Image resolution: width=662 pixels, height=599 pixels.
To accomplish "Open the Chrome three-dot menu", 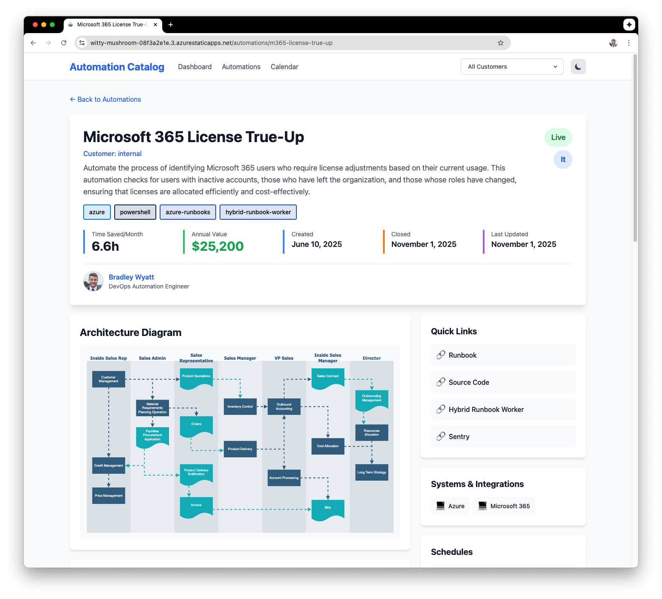I will [628, 43].
